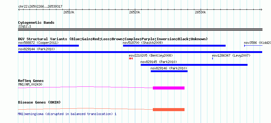Click the DGV Structural Variants track title
271x123 pixels.
(113, 39)
